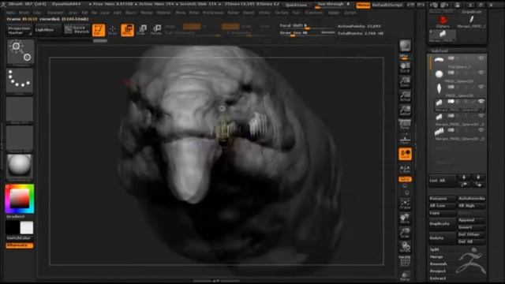Select the white secondary color swatch
This screenshot has width=505, height=284.
[26, 228]
